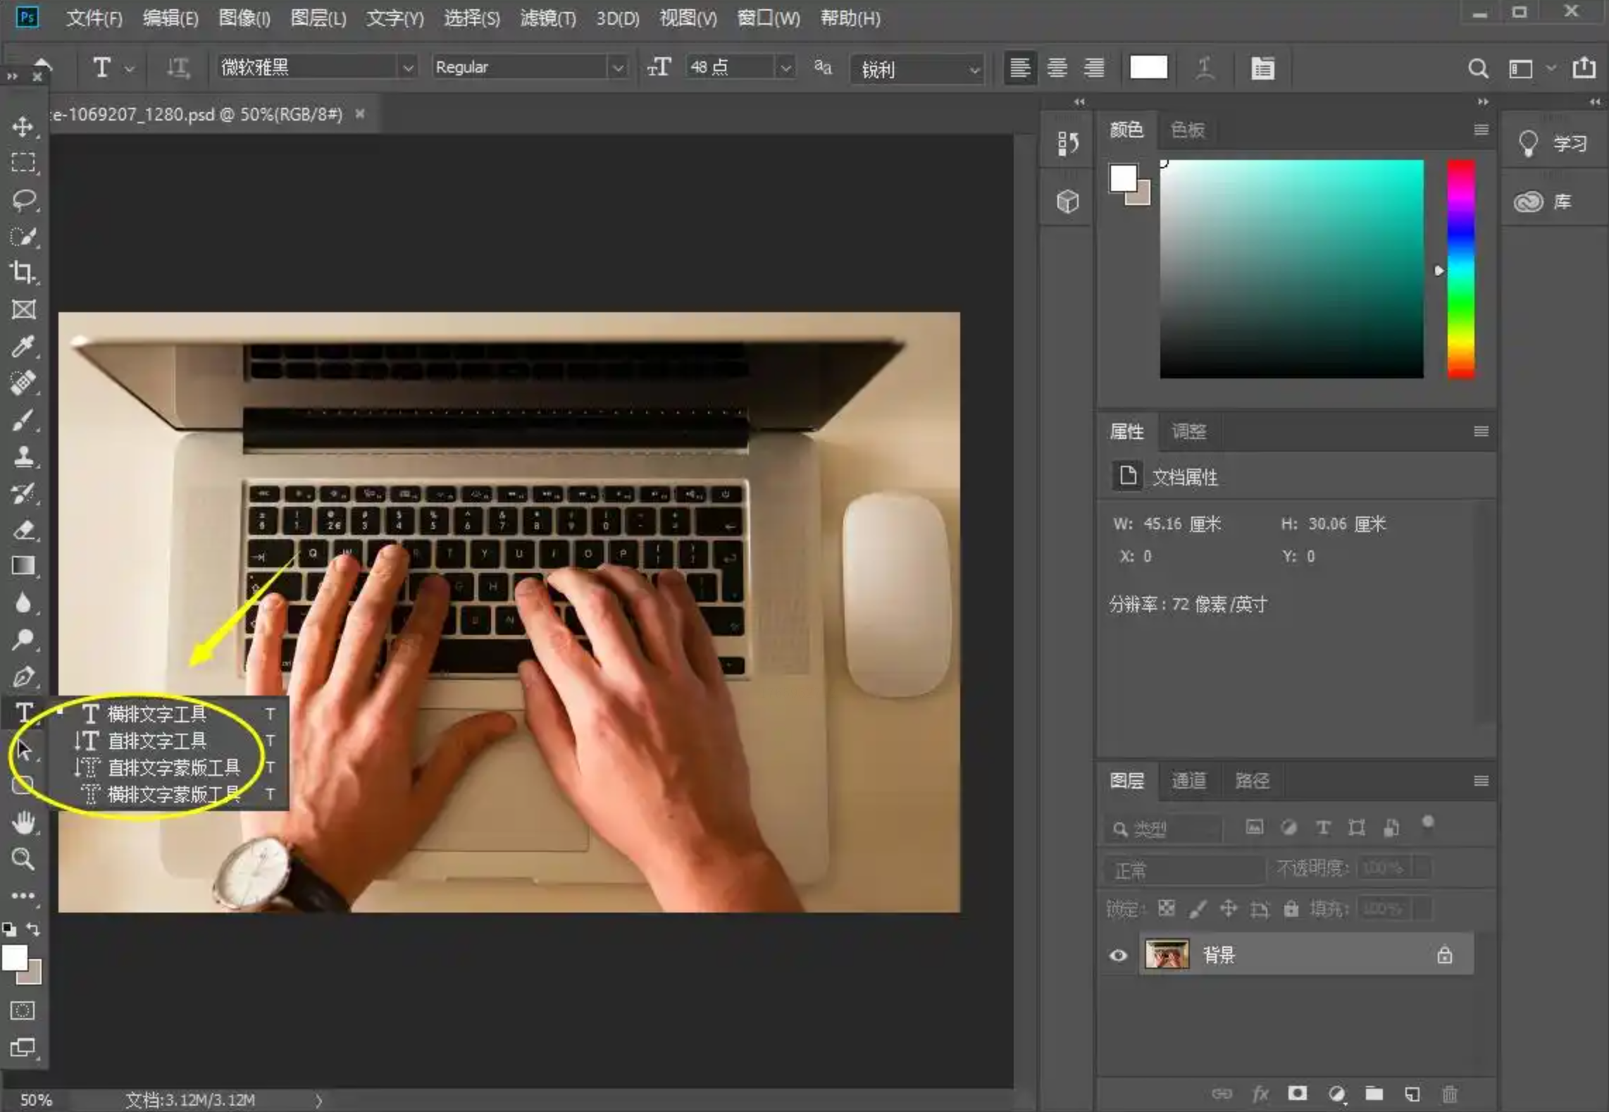Hide the 背景 layer with eye icon
The height and width of the screenshot is (1112, 1609).
tap(1118, 956)
